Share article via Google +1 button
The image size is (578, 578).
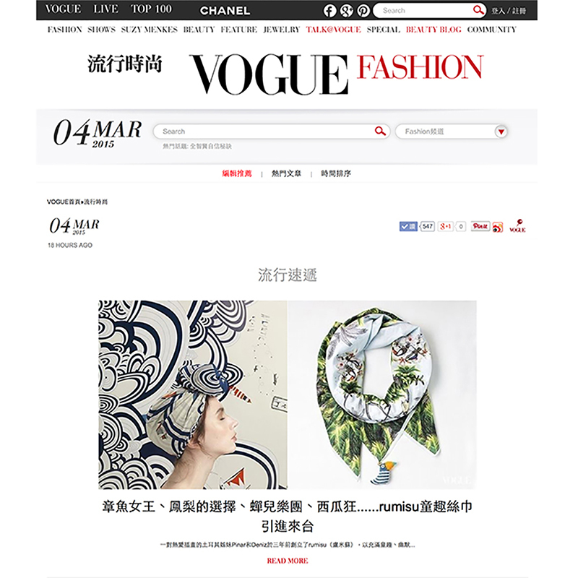pyautogui.click(x=445, y=226)
